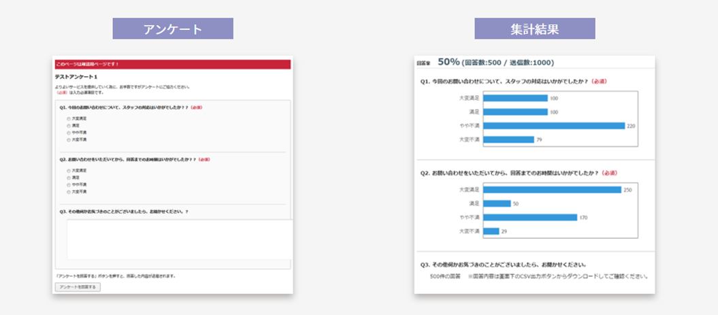Click the 50% response rate figure

click(x=448, y=62)
